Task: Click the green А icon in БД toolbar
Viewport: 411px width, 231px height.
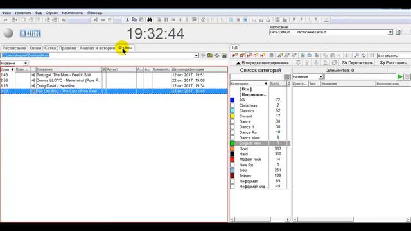Action: (x=280, y=55)
